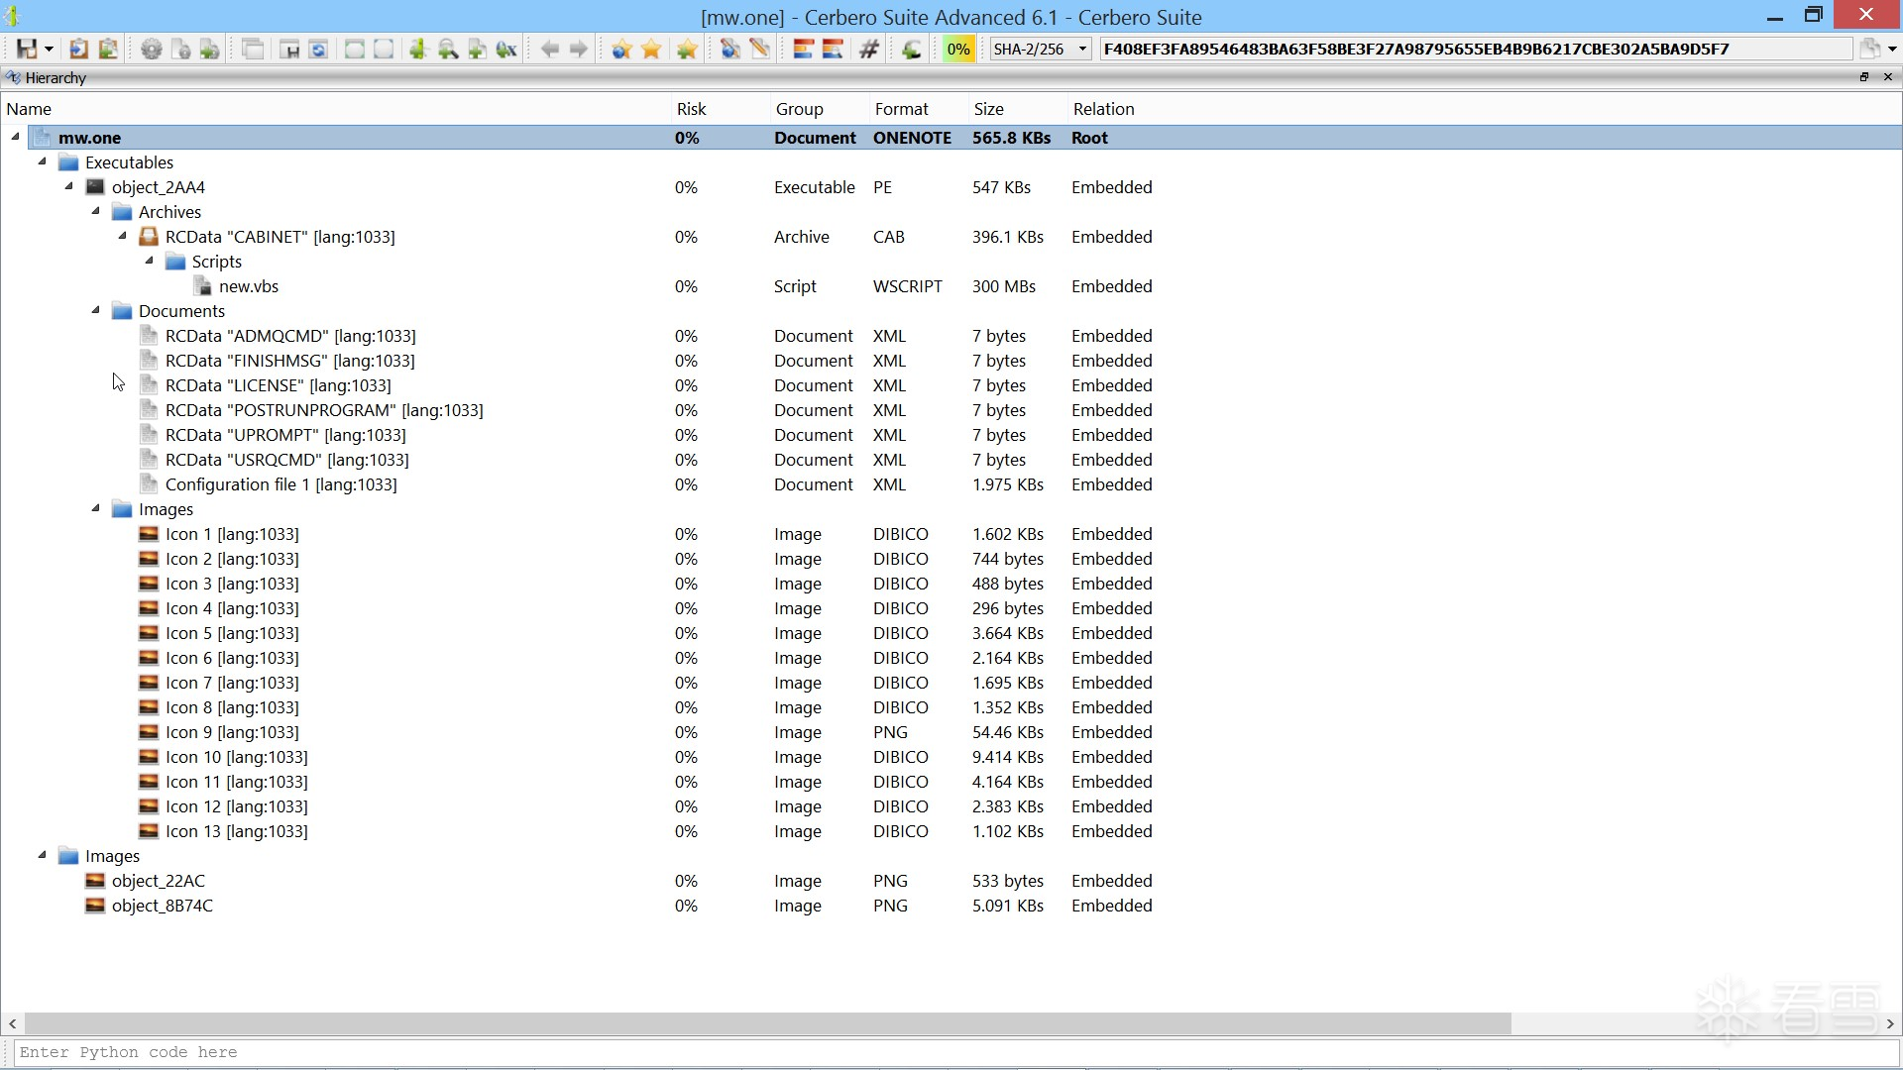Image resolution: width=1903 pixels, height=1070 pixels.
Task: Click the save floppy disk toolbar icon
Action: pyautogui.click(x=27, y=49)
